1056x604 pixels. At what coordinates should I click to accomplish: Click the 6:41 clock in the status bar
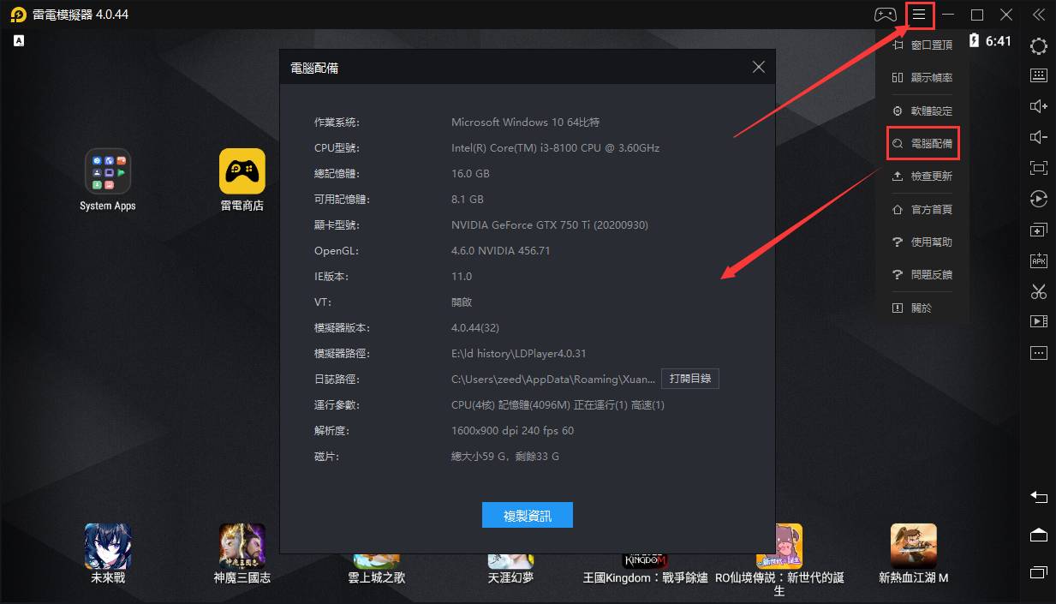[999, 41]
